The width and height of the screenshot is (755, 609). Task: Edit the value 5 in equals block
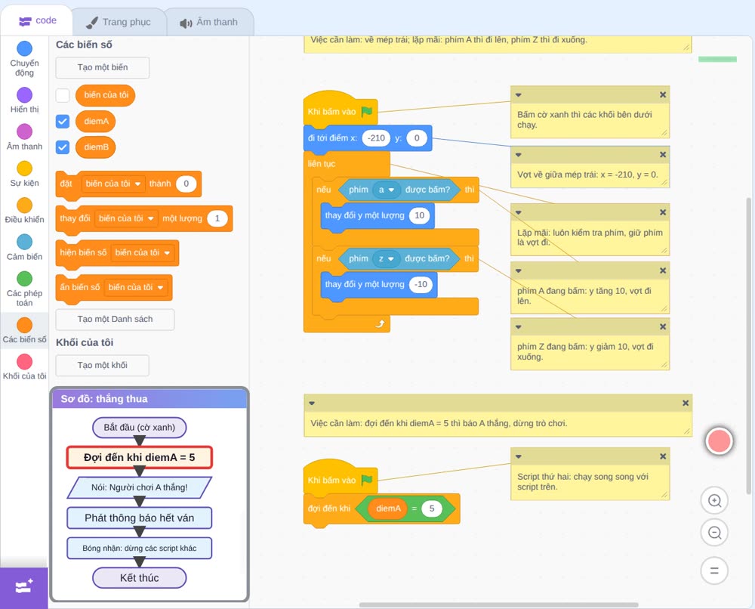point(431,509)
